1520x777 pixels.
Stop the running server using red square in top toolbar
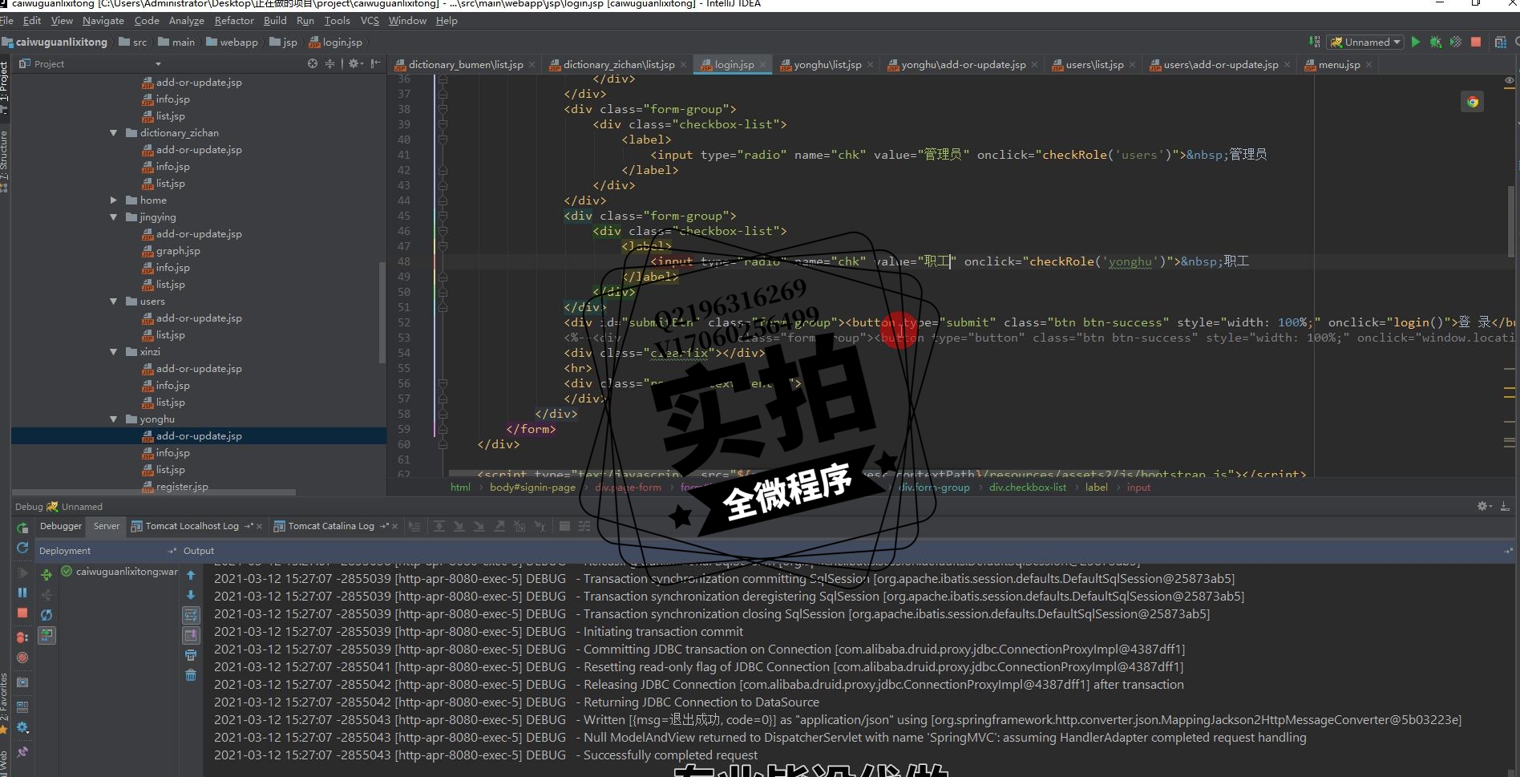(1475, 42)
